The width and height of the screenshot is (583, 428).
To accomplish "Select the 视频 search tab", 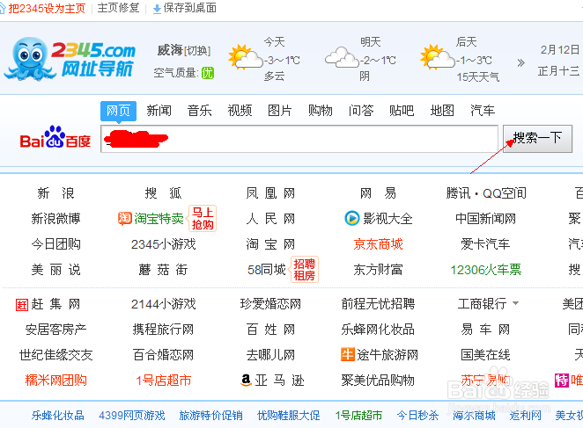I will point(240,111).
